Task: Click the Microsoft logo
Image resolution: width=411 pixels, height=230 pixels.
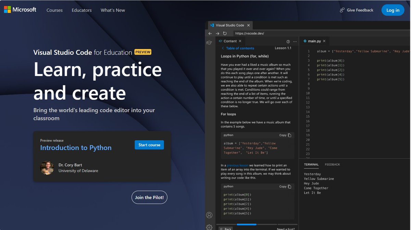Action: (20, 10)
